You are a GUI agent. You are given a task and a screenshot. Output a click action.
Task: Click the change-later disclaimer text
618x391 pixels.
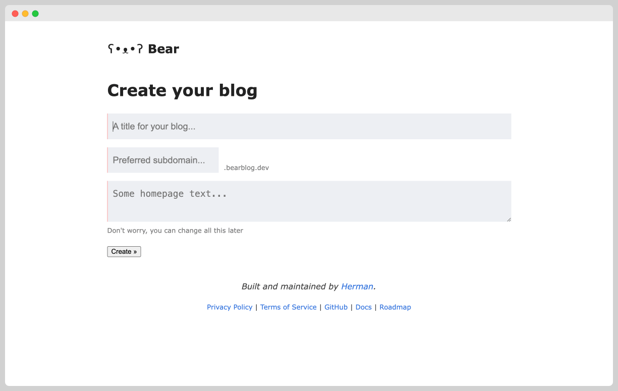click(175, 230)
